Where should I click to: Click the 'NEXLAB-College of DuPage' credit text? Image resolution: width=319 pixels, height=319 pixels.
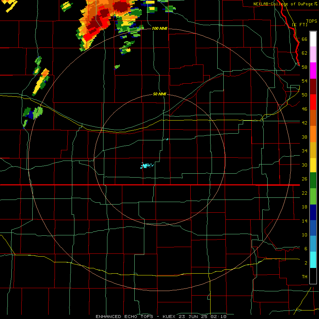pos(284,4)
